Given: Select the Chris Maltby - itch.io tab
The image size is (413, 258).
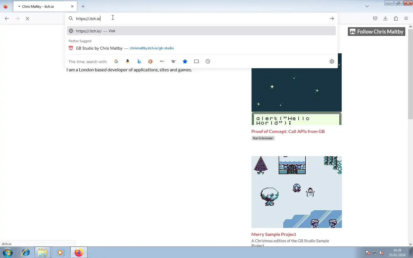Looking at the screenshot, I should coord(45,6).
